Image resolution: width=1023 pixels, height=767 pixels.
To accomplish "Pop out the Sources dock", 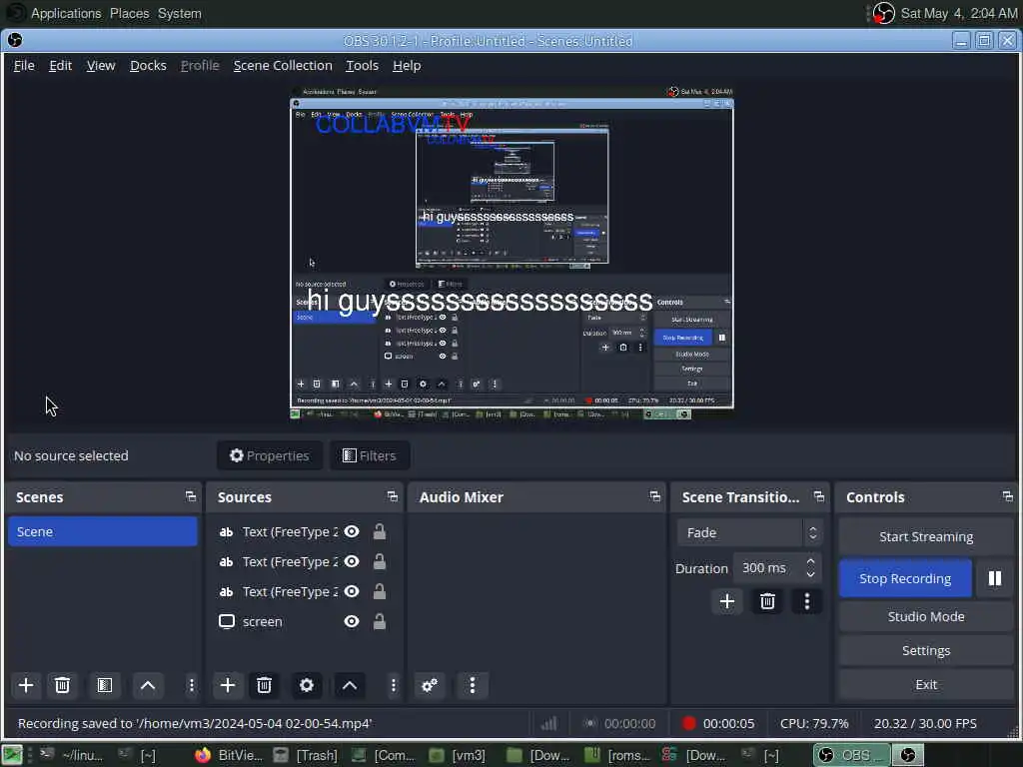I will (392, 497).
